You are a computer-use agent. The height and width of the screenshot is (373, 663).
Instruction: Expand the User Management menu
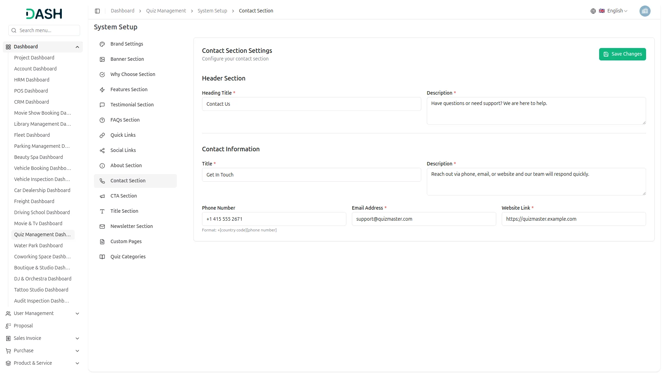coord(77,314)
